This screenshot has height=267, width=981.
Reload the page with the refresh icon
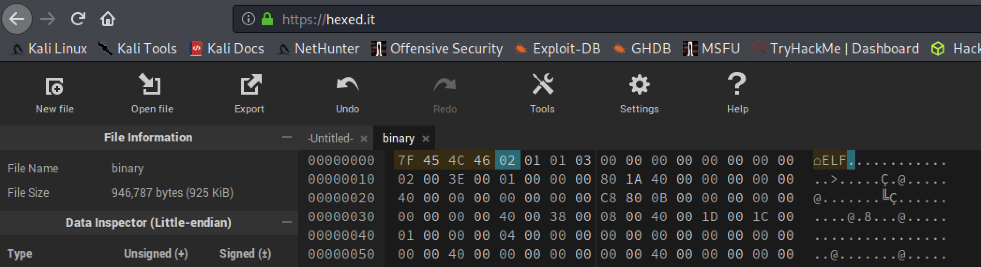coord(78,19)
